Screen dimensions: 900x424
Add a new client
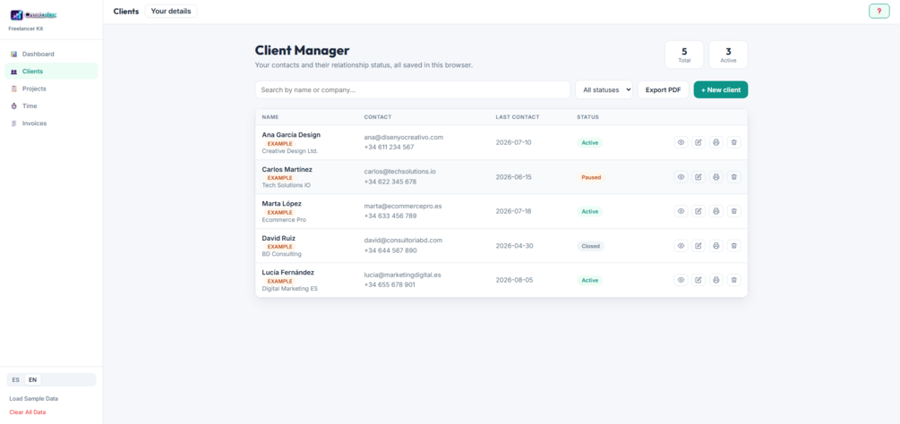(x=720, y=89)
